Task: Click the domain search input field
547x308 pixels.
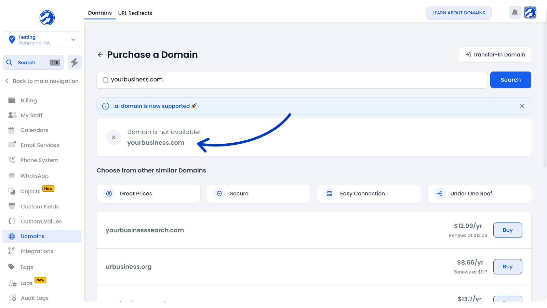Action: click(292, 80)
